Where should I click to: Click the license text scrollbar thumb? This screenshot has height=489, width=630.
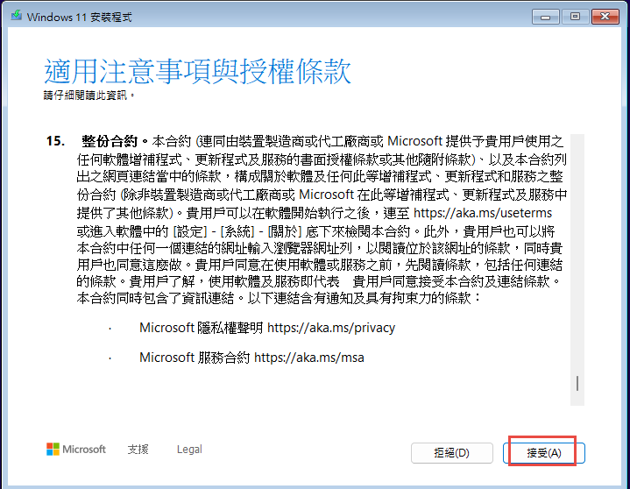[x=577, y=383]
